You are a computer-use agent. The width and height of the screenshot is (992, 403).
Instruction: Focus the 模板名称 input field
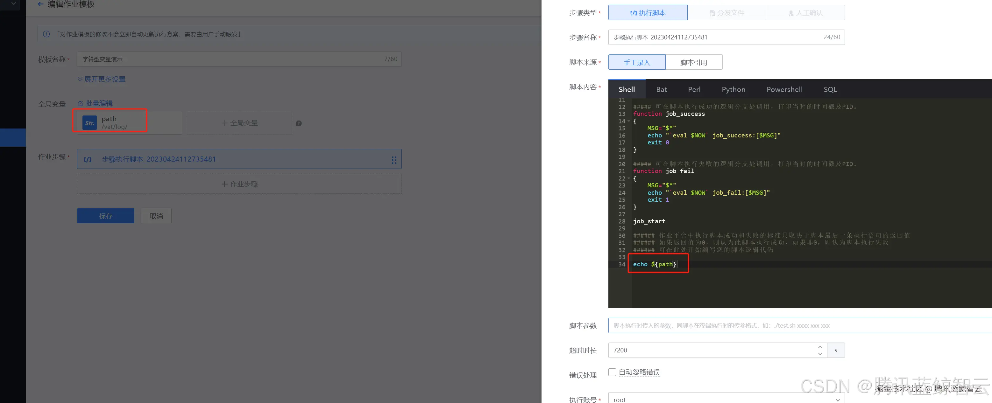[x=239, y=59]
